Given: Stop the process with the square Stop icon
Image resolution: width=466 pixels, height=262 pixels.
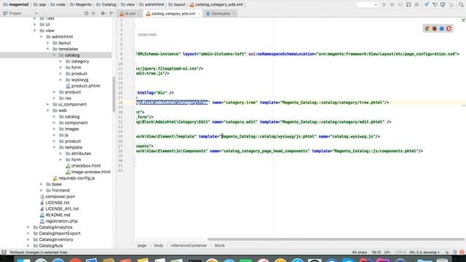Looking at the screenshot, I should point(416,4).
